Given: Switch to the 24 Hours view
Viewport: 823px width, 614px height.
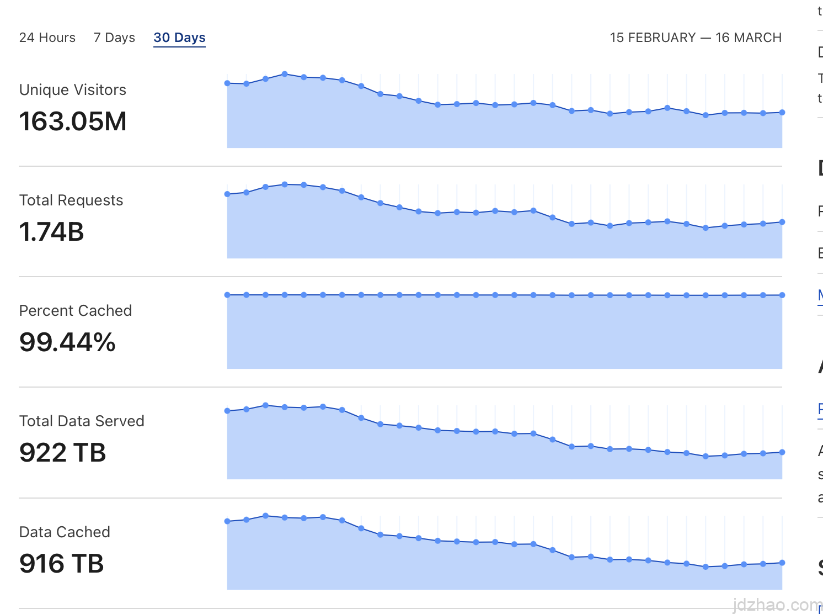Looking at the screenshot, I should click(x=47, y=38).
